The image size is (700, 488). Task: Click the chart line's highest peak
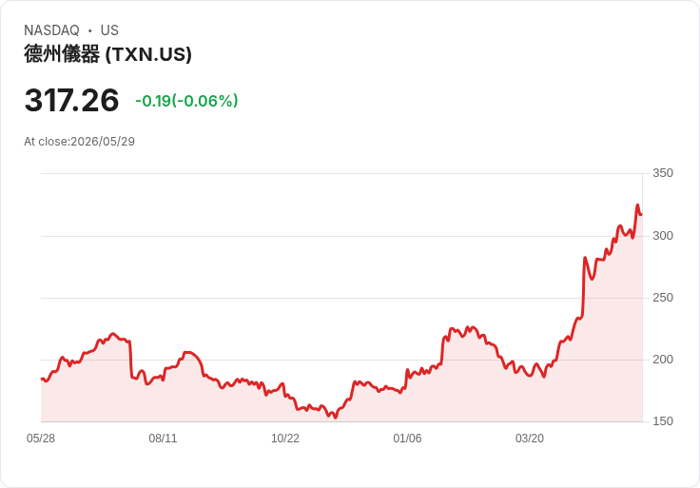(x=637, y=205)
